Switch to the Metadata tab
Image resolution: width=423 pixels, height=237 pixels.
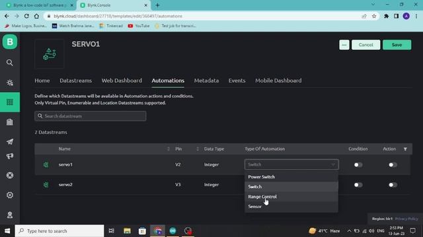point(206,80)
